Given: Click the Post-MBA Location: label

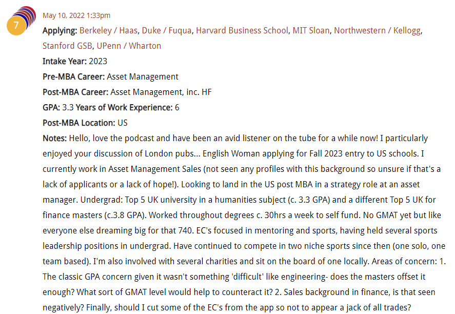Looking at the screenshot, I should coord(79,123).
